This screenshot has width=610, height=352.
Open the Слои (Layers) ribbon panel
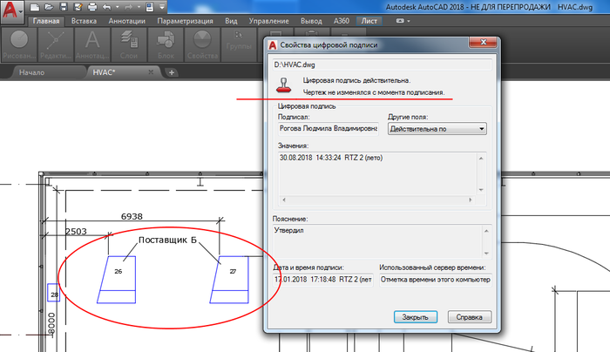tap(128, 43)
